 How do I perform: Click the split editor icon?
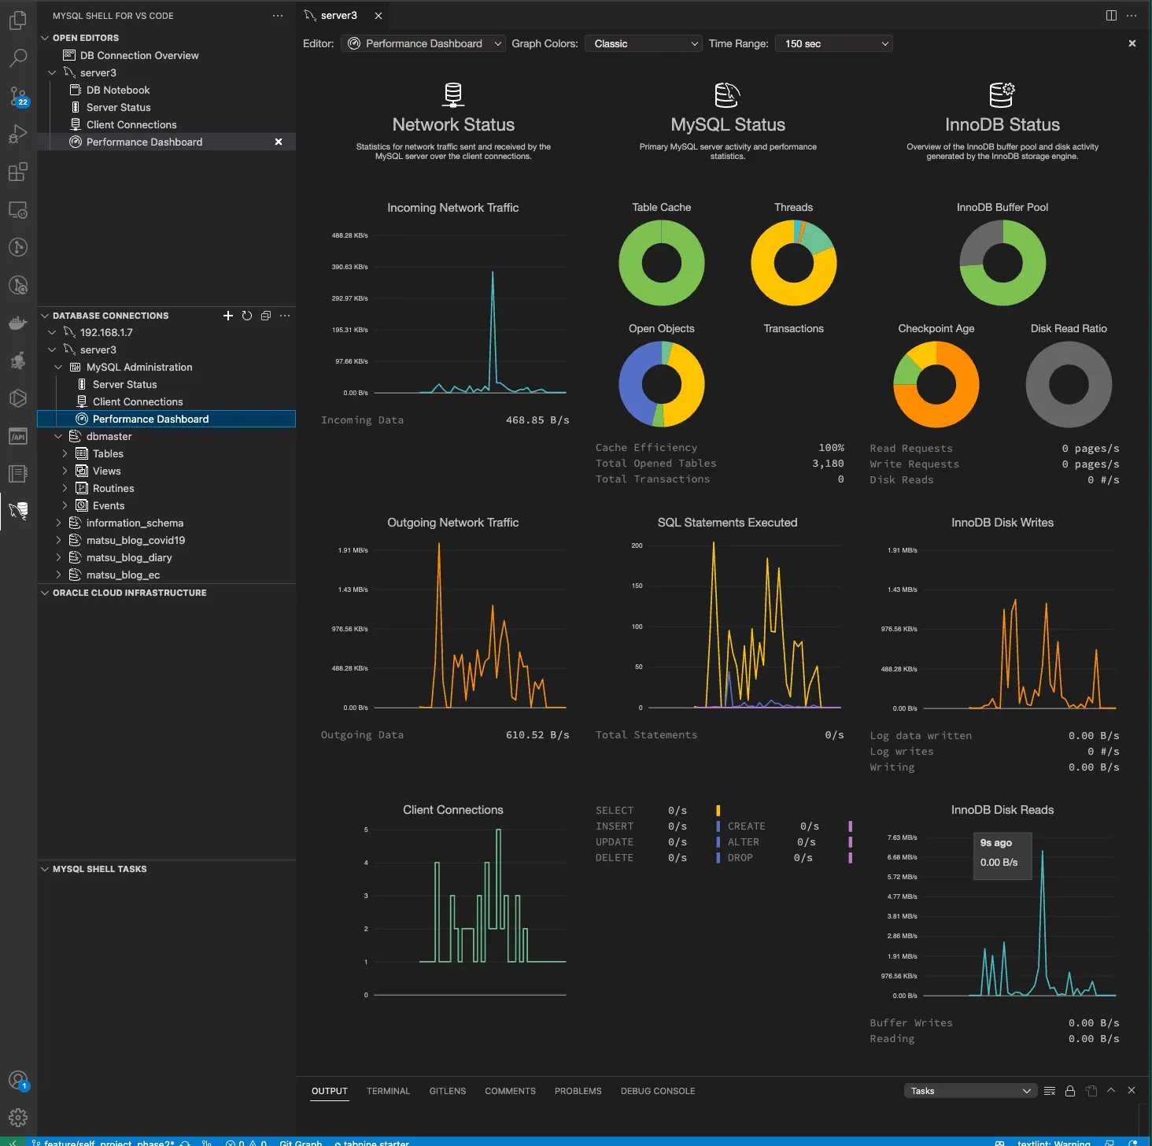coord(1111,16)
